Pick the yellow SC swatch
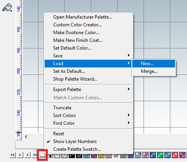The height and width of the screenshot is (162, 187). (101, 156)
